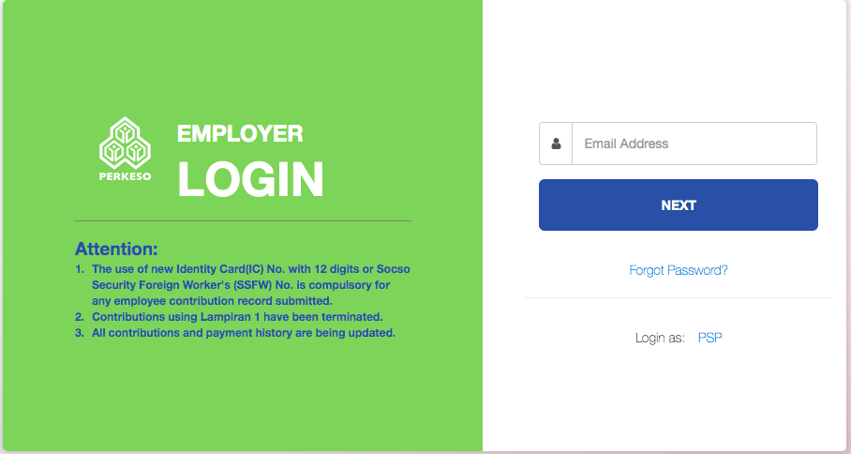Open the Forgot Password? link
Image resolution: width=851 pixels, height=454 pixels.
coord(679,270)
